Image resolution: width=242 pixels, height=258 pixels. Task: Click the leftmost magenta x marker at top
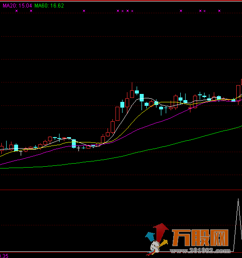click(16, 11)
